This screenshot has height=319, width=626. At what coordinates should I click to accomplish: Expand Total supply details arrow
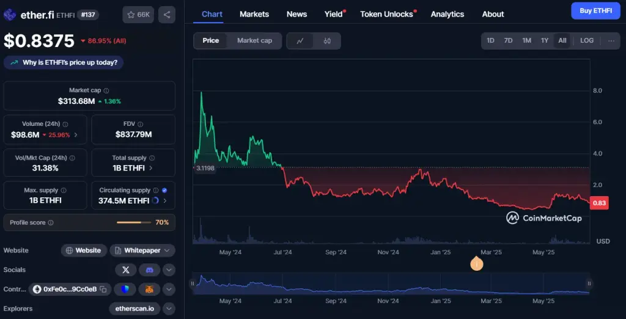pyautogui.click(x=150, y=168)
